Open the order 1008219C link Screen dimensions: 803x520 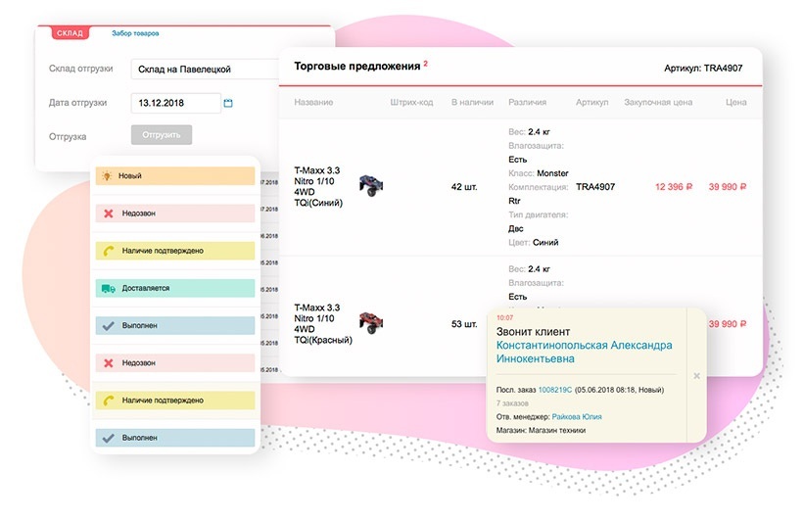(x=556, y=389)
